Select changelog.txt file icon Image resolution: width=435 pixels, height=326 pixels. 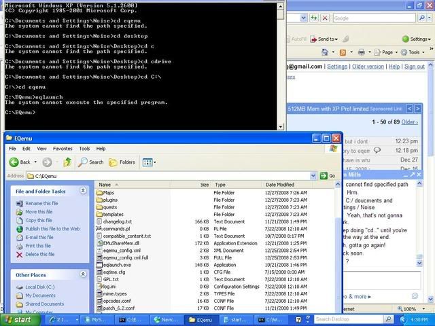99,221
